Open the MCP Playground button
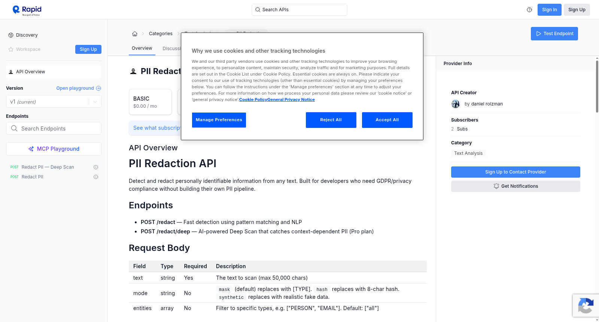599x322 pixels. (x=54, y=149)
